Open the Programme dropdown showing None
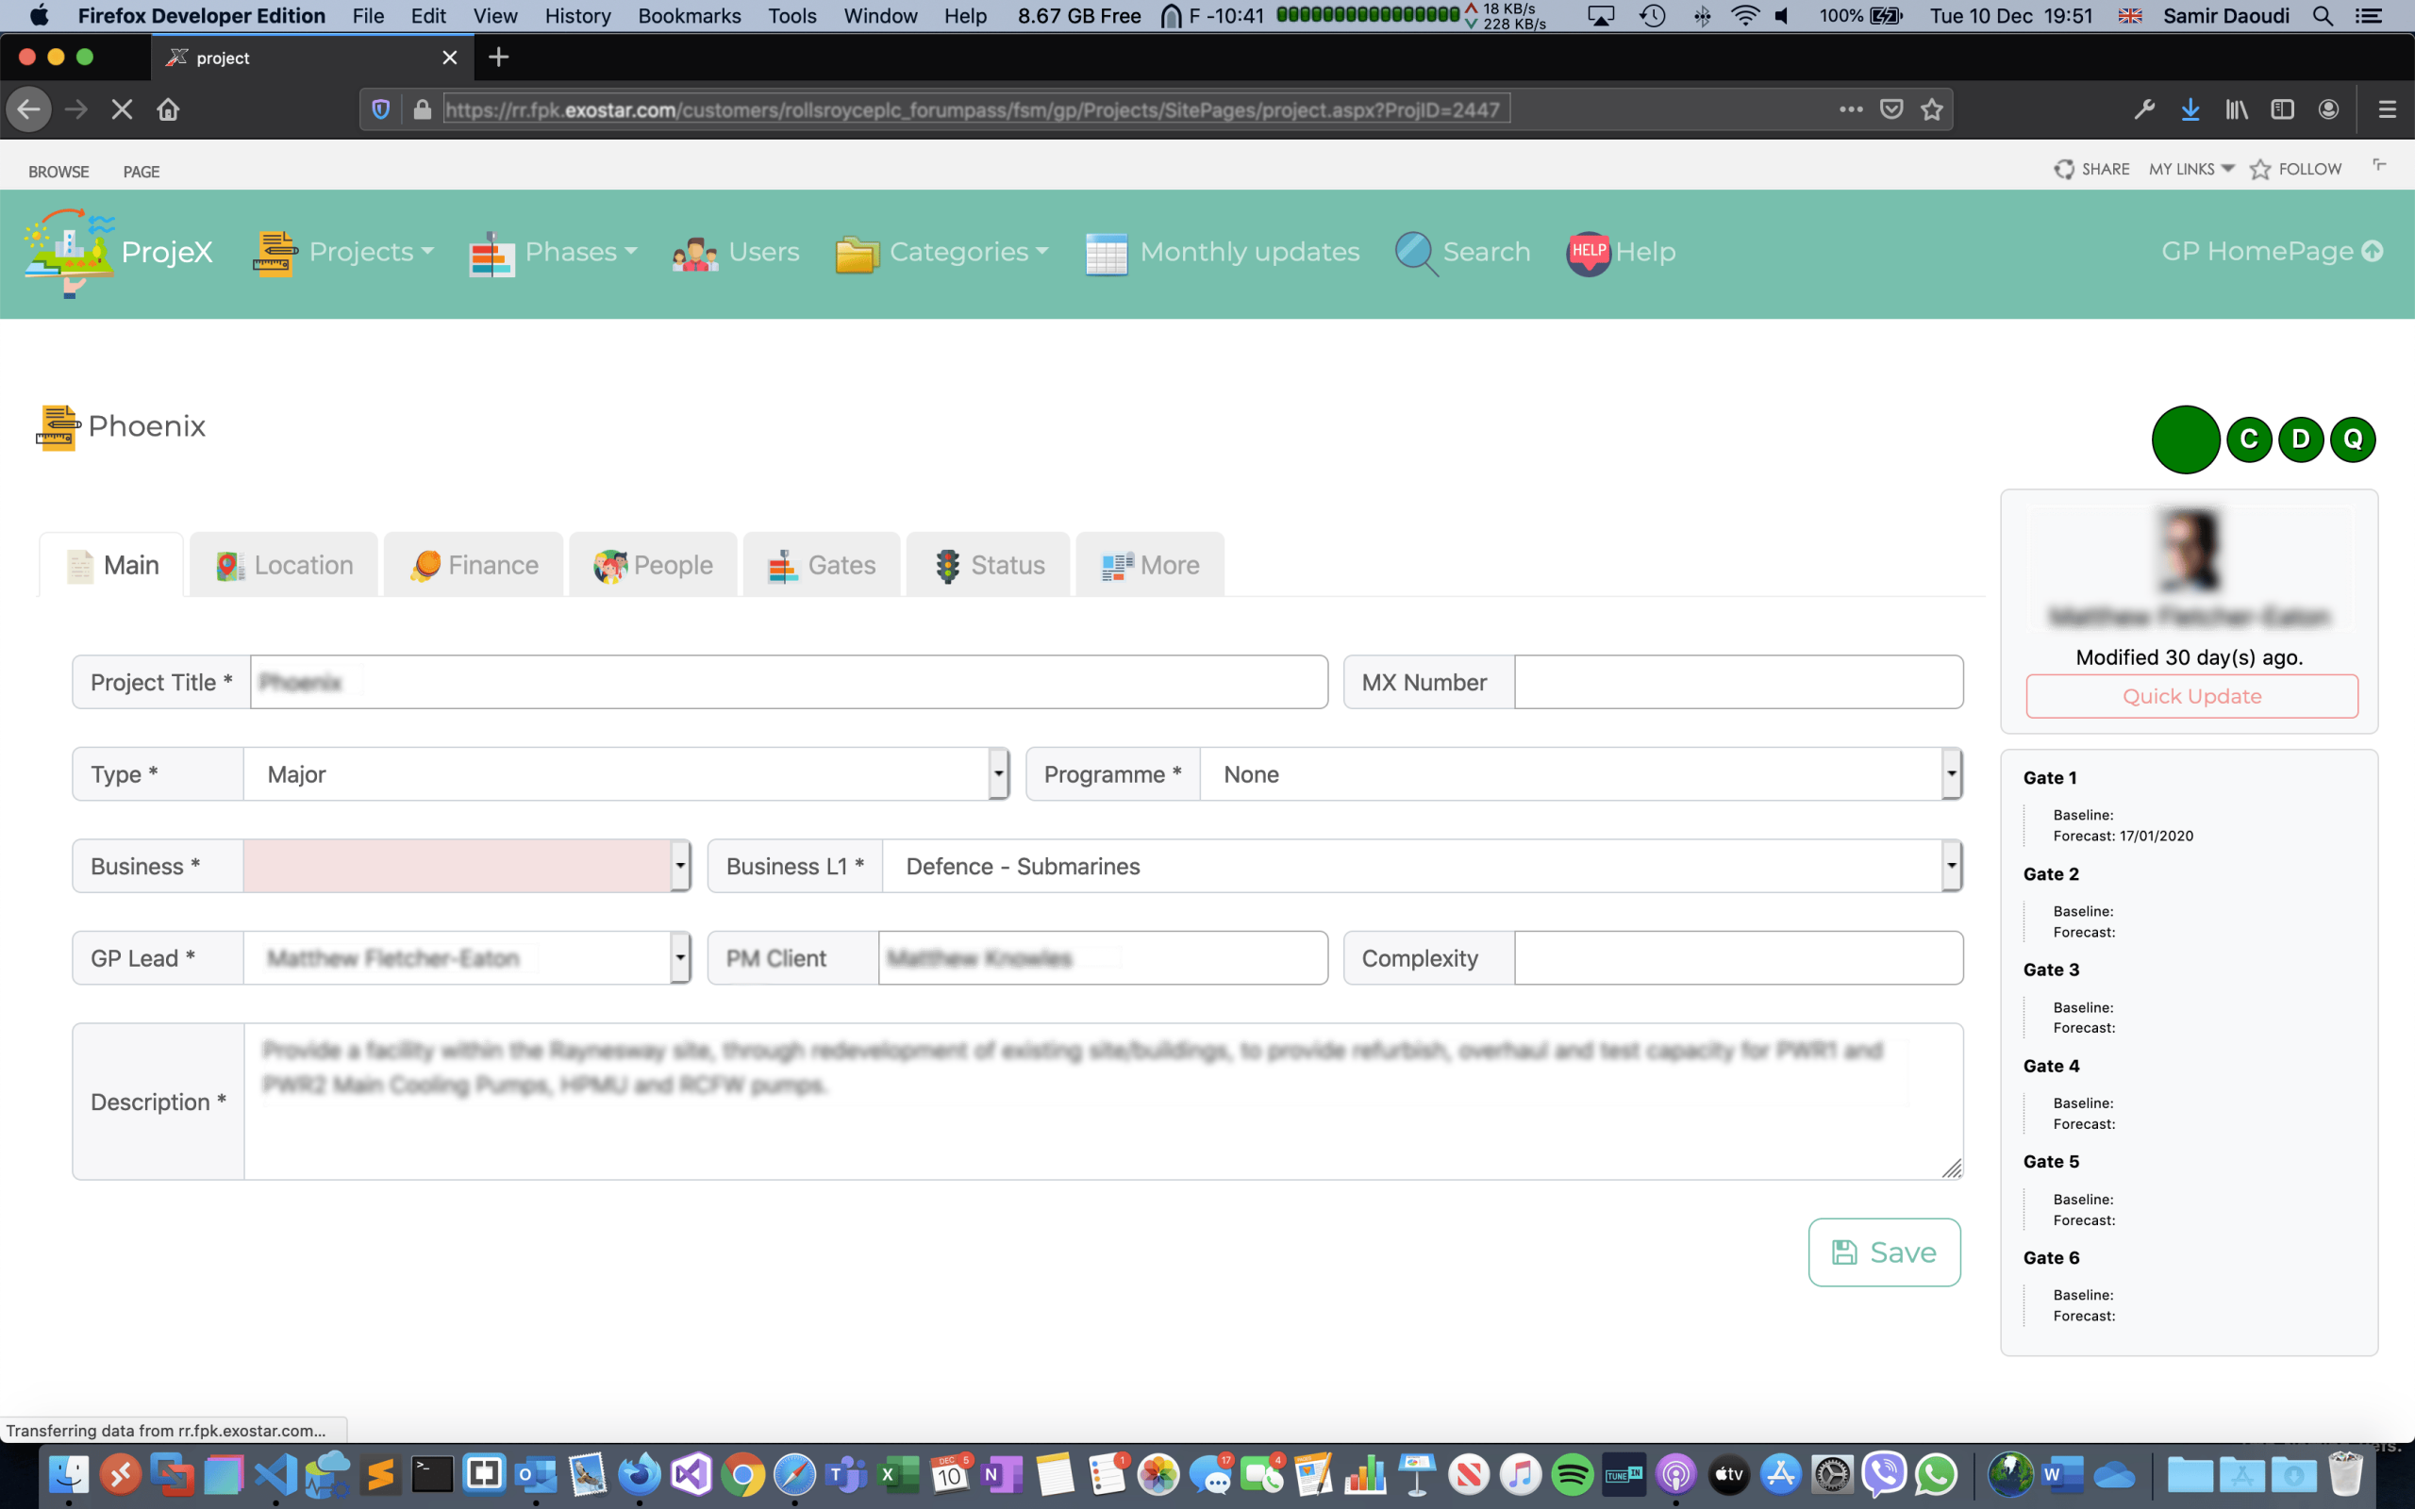Image resolution: width=2415 pixels, height=1509 pixels. coord(1581,774)
